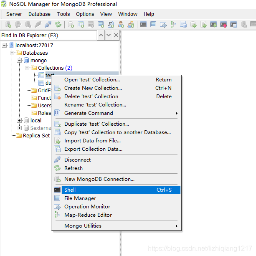Click the plug icon beside Disconnect menu entry

57,160
